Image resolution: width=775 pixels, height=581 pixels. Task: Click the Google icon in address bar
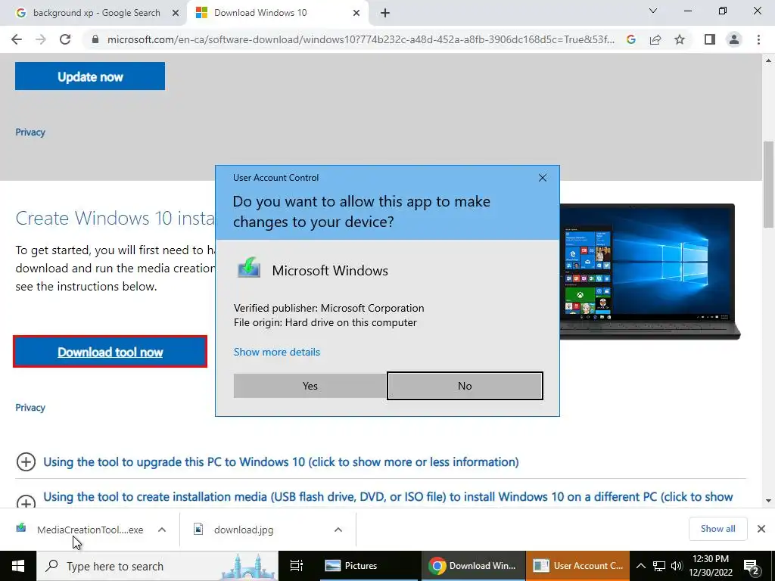coord(630,39)
